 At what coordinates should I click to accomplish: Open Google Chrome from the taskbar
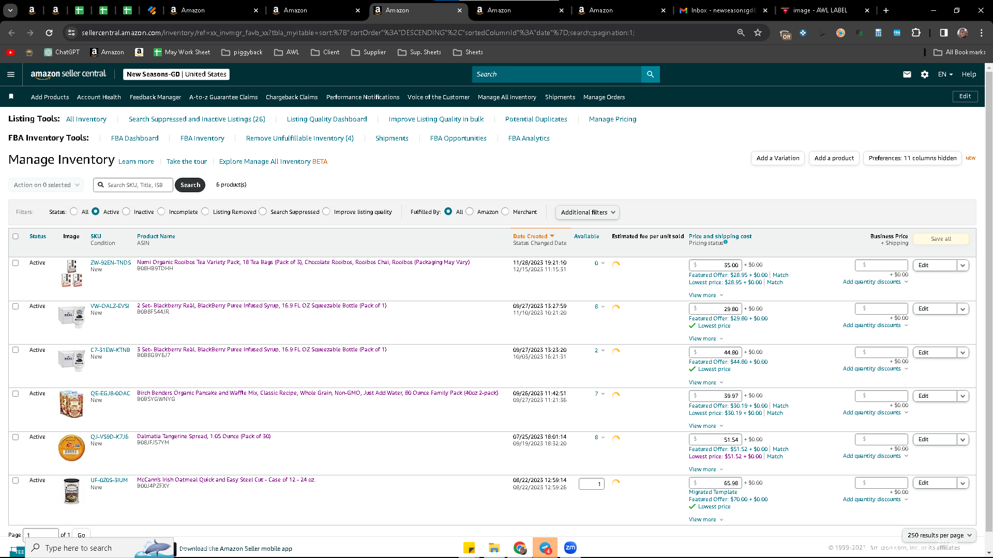click(520, 548)
